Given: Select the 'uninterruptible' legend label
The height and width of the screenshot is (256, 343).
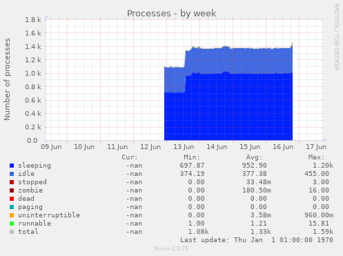Looking at the screenshot, I should pos(49,215).
